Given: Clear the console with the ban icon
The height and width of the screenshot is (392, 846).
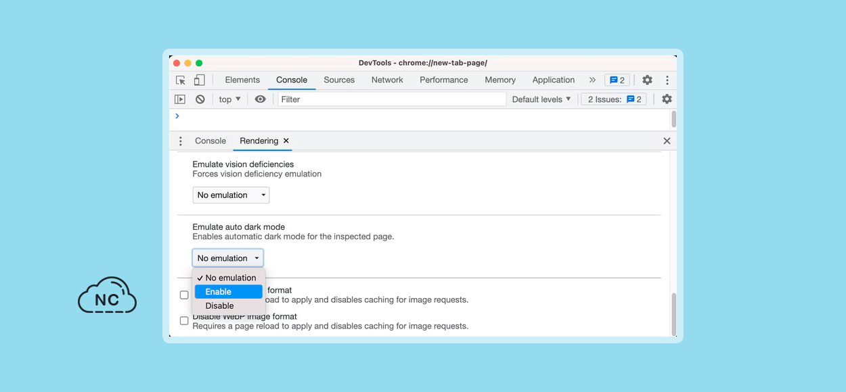Looking at the screenshot, I should coord(200,99).
